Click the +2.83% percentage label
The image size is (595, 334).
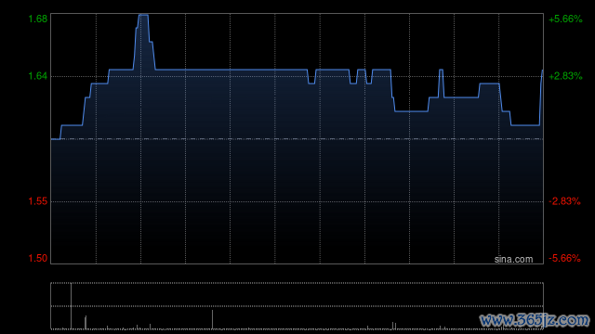pyautogui.click(x=565, y=76)
